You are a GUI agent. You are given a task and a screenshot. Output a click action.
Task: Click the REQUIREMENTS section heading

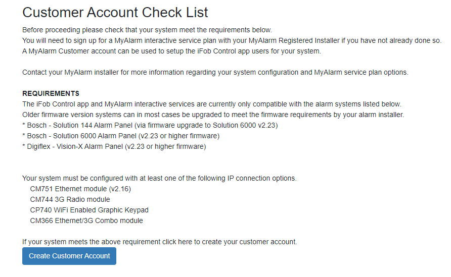[51, 93]
